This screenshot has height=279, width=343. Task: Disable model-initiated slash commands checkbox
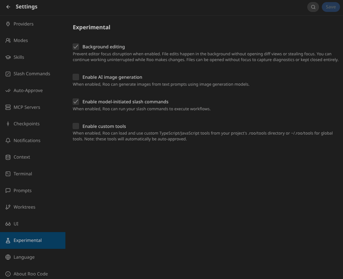click(x=76, y=102)
